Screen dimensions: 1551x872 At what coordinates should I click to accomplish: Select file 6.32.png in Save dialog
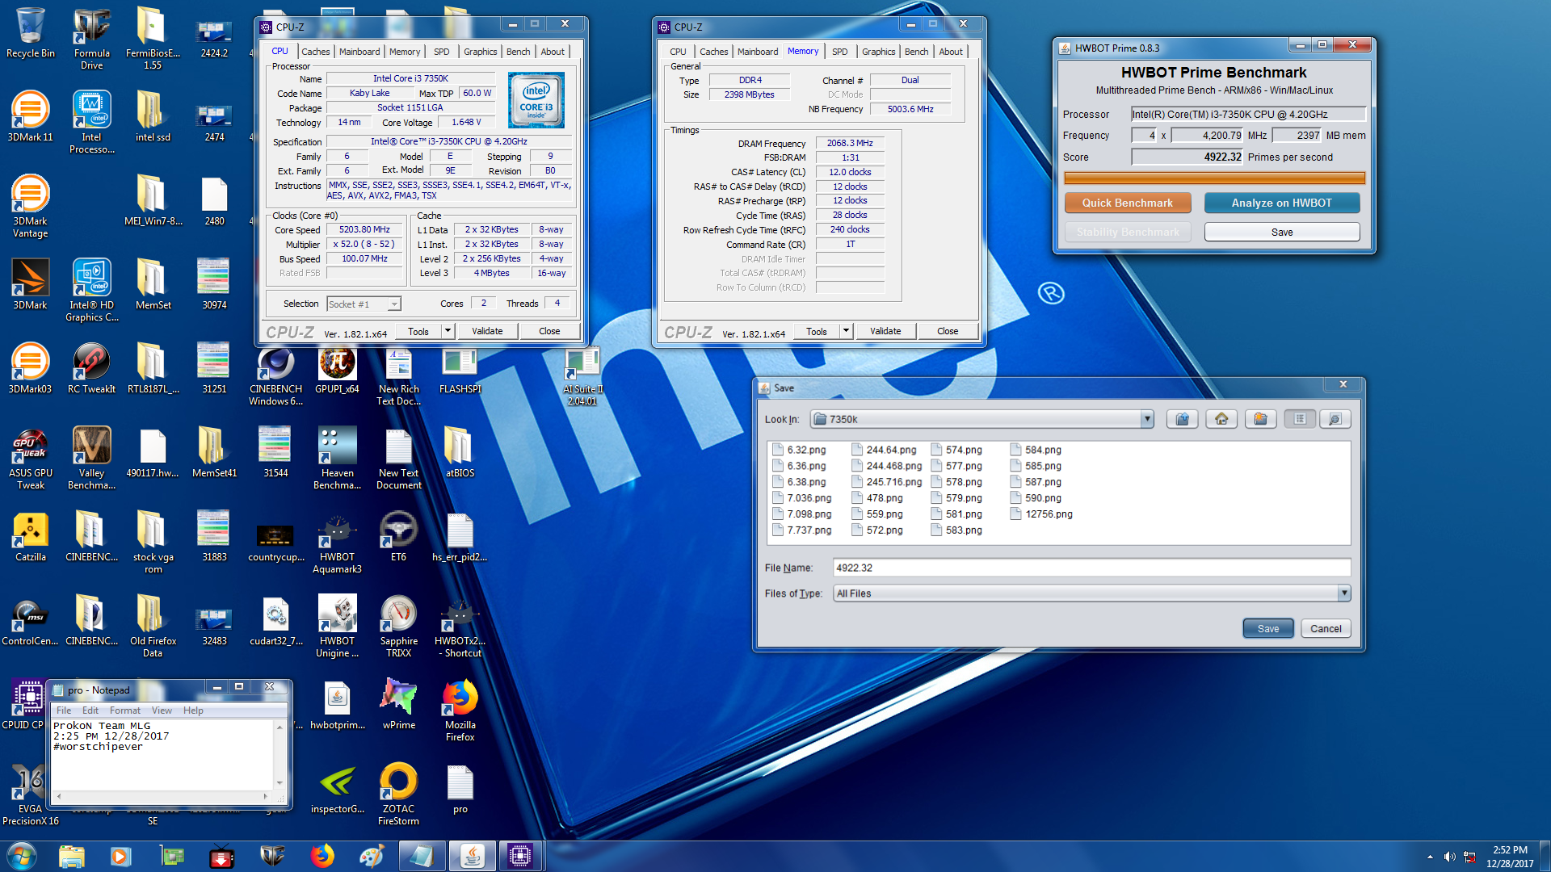point(800,450)
